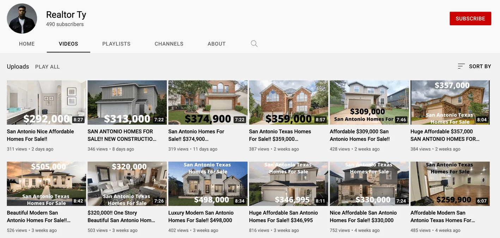
Task: Open the $313,000 new construction thumbnail
Action: (127, 102)
